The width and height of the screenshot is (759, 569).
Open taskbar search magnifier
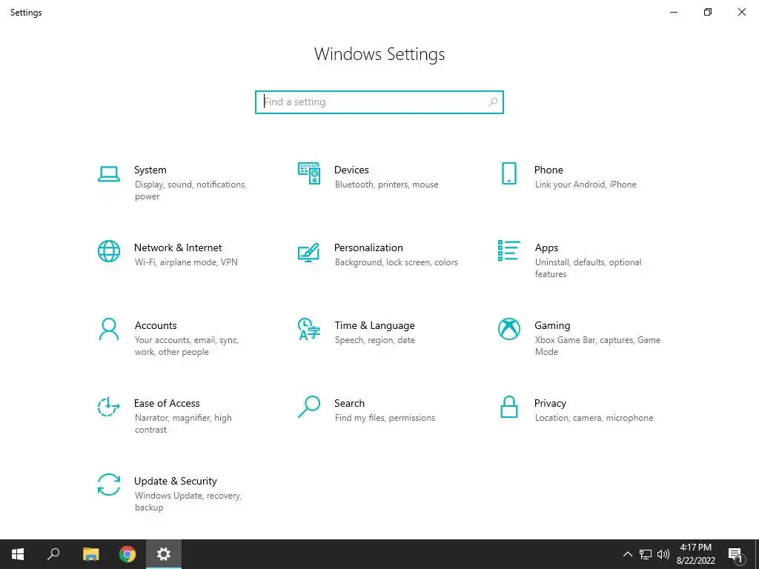53,554
